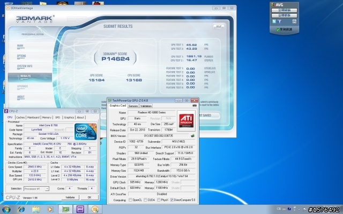This screenshot has width=343, height=214.
Task: Select the Graphics Card tab in GPU-Z
Action: pyautogui.click(x=118, y=105)
